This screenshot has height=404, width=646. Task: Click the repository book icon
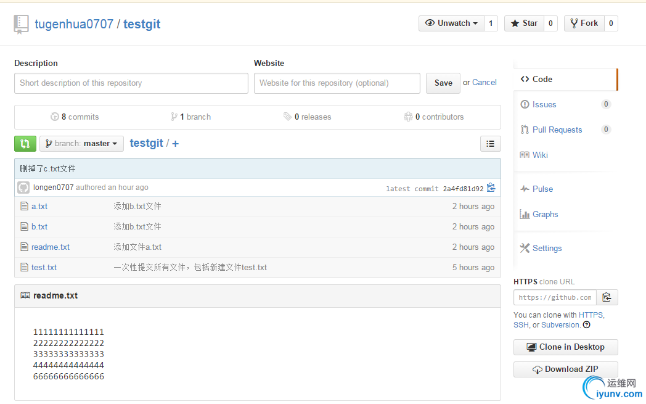click(x=22, y=24)
